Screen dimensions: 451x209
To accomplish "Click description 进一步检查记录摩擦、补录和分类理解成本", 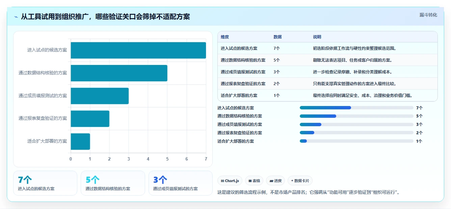I will point(352,72).
